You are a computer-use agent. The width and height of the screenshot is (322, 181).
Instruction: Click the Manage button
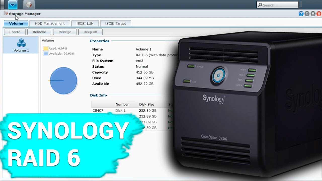pyautogui.click(x=65, y=32)
